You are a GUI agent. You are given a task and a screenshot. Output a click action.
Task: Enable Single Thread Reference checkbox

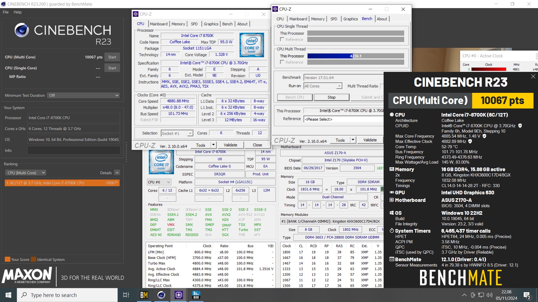[282, 39]
